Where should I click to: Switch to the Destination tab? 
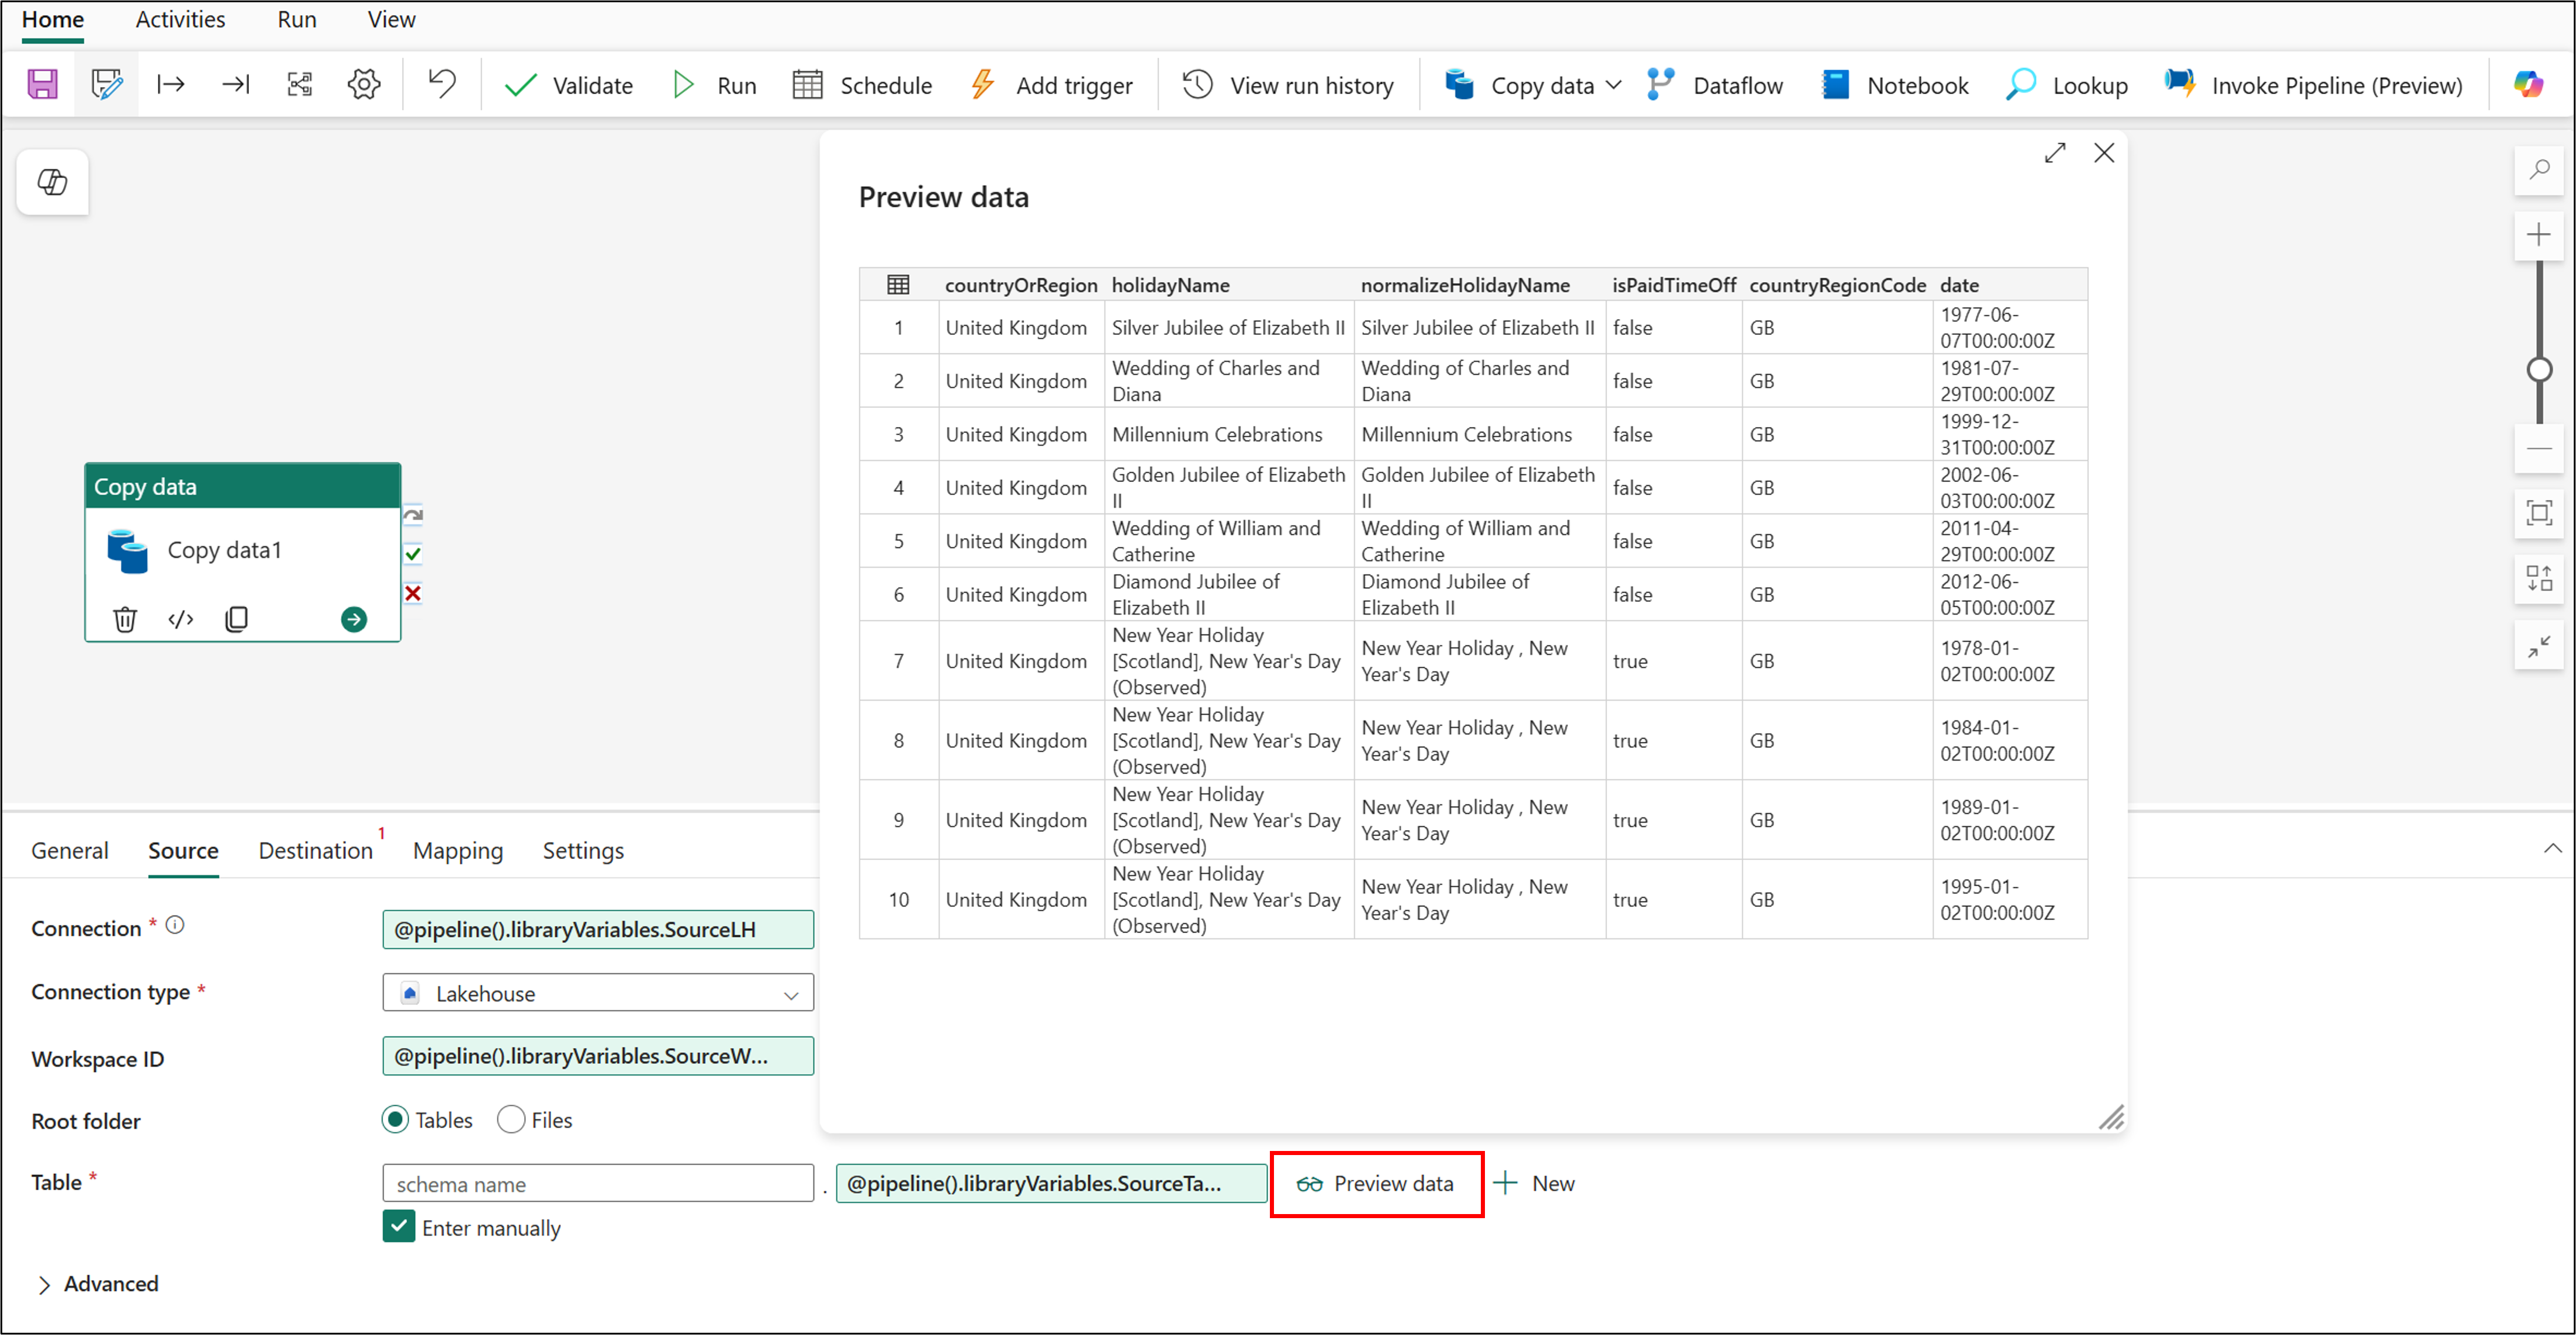click(x=316, y=851)
